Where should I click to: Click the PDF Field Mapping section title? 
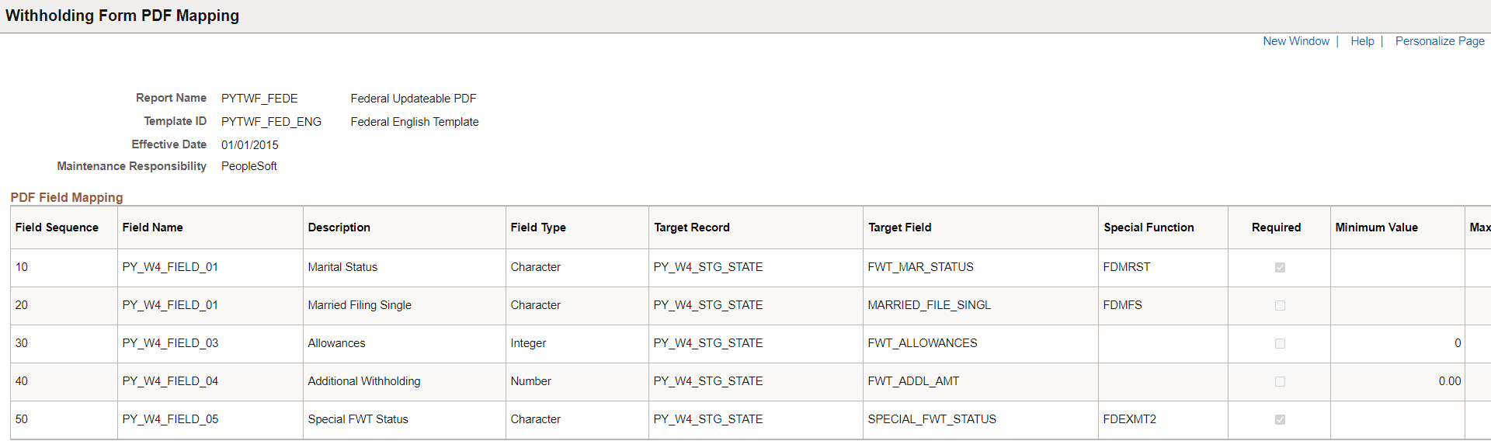(65, 197)
